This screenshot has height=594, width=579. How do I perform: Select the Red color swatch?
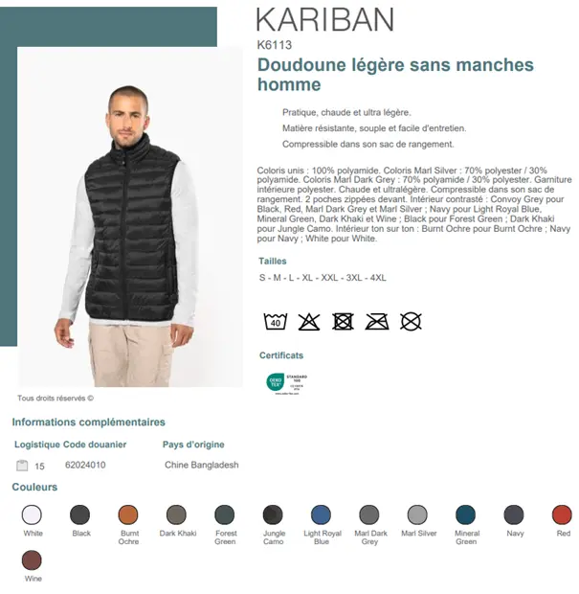click(x=562, y=514)
